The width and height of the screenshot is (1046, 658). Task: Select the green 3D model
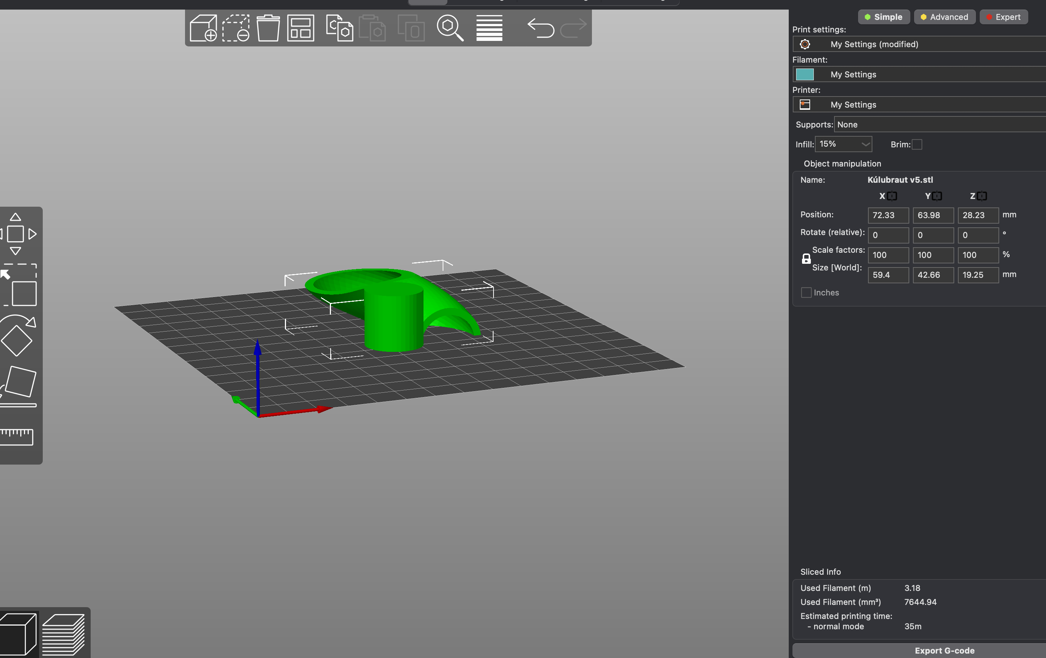coord(393,317)
